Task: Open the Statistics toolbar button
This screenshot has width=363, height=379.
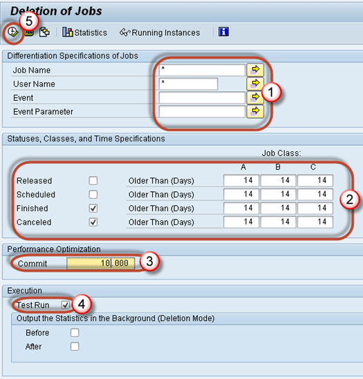Action: [85, 32]
